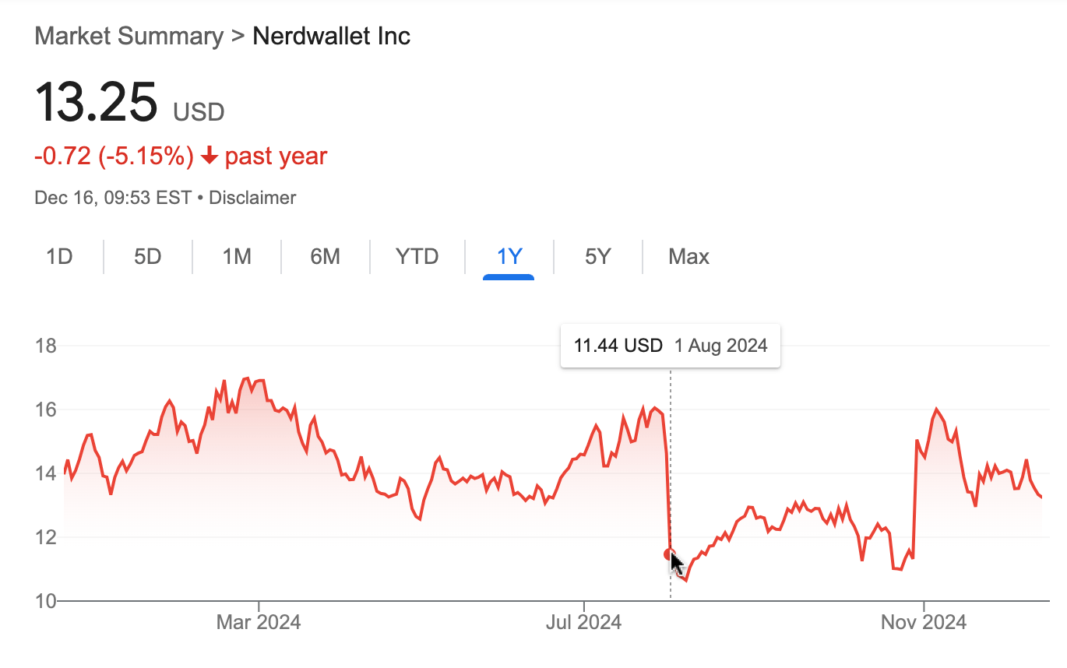Image resolution: width=1067 pixels, height=668 pixels.
Task: View the 5Y price history tab
Action: point(597,257)
